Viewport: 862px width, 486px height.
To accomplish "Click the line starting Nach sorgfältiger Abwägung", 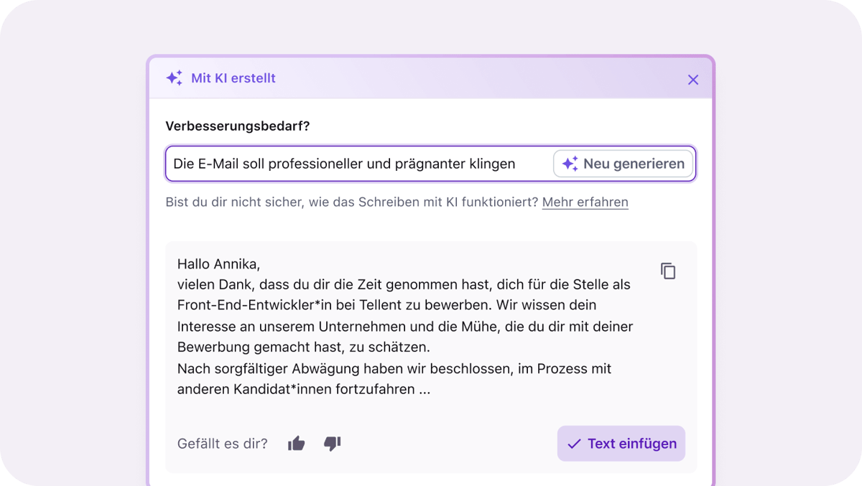I will 394,368.
